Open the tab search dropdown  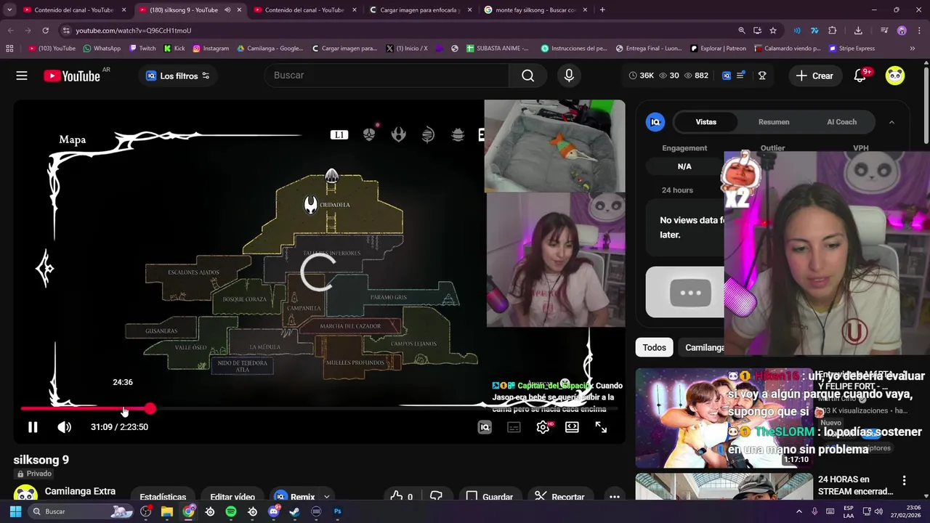tap(9, 10)
